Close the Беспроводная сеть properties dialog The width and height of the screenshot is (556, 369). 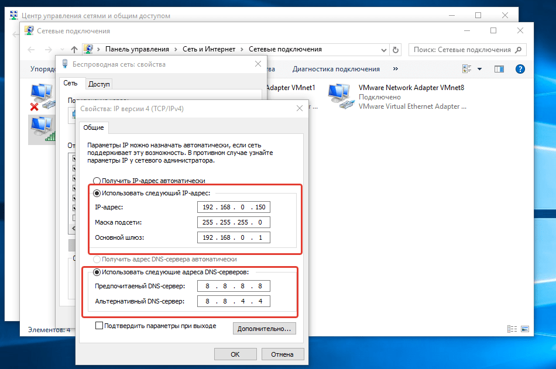point(258,64)
